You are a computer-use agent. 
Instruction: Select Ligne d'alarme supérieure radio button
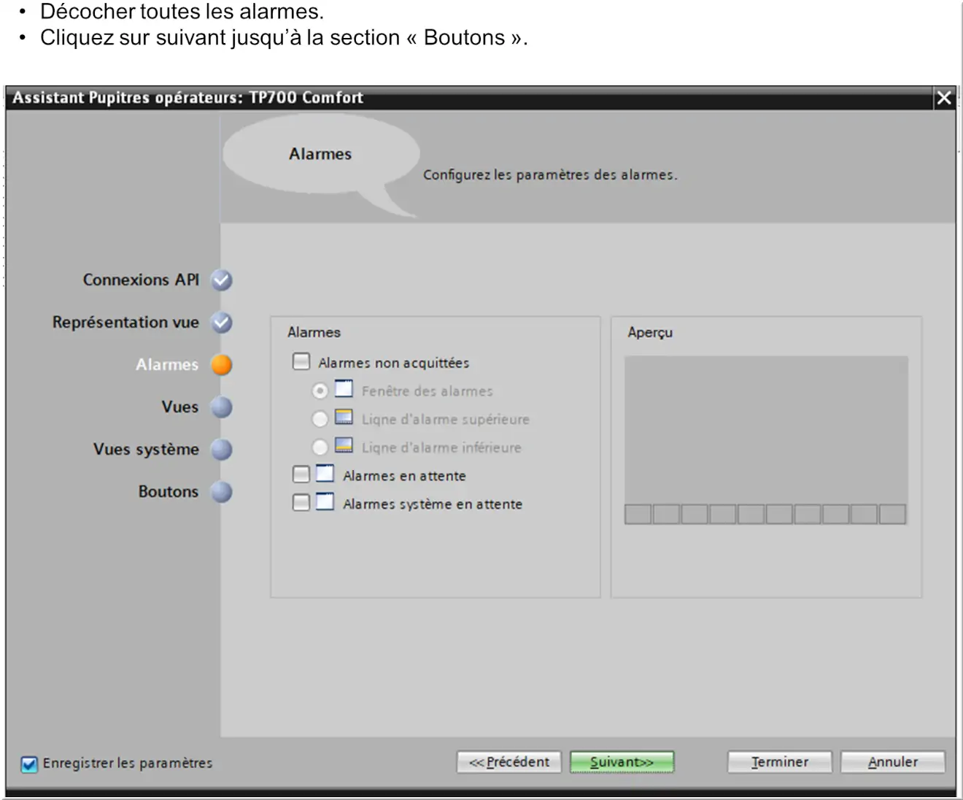tap(320, 419)
